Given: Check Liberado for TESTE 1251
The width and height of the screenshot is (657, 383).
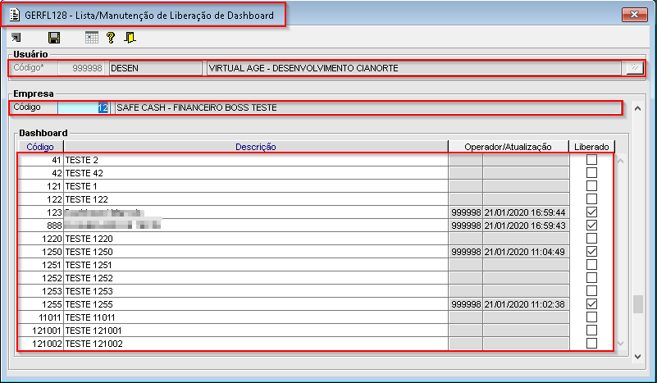Looking at the screenshot, I should point(591,264).
